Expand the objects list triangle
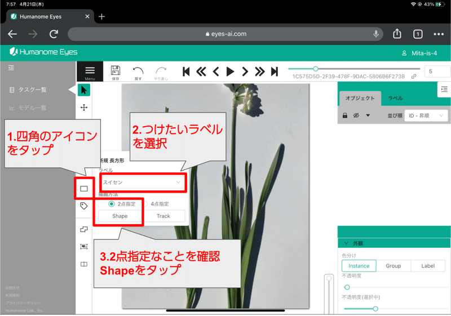This screenshot has width=451, height=316. coord(368,115)
